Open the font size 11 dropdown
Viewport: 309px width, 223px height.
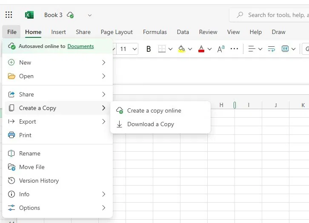(x=134, y=49)
